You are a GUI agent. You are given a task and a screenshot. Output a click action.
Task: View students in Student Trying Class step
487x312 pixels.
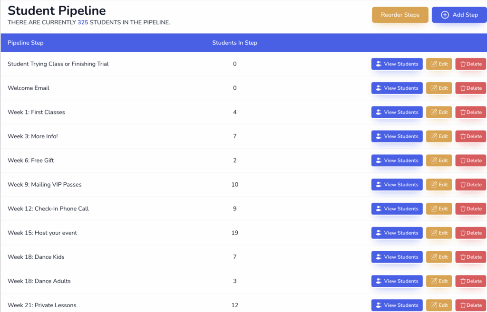click(397, 64)
